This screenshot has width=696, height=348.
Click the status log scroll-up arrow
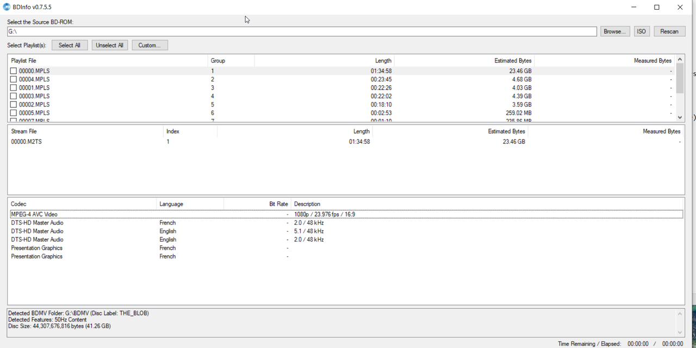click(x=680, y=314)
